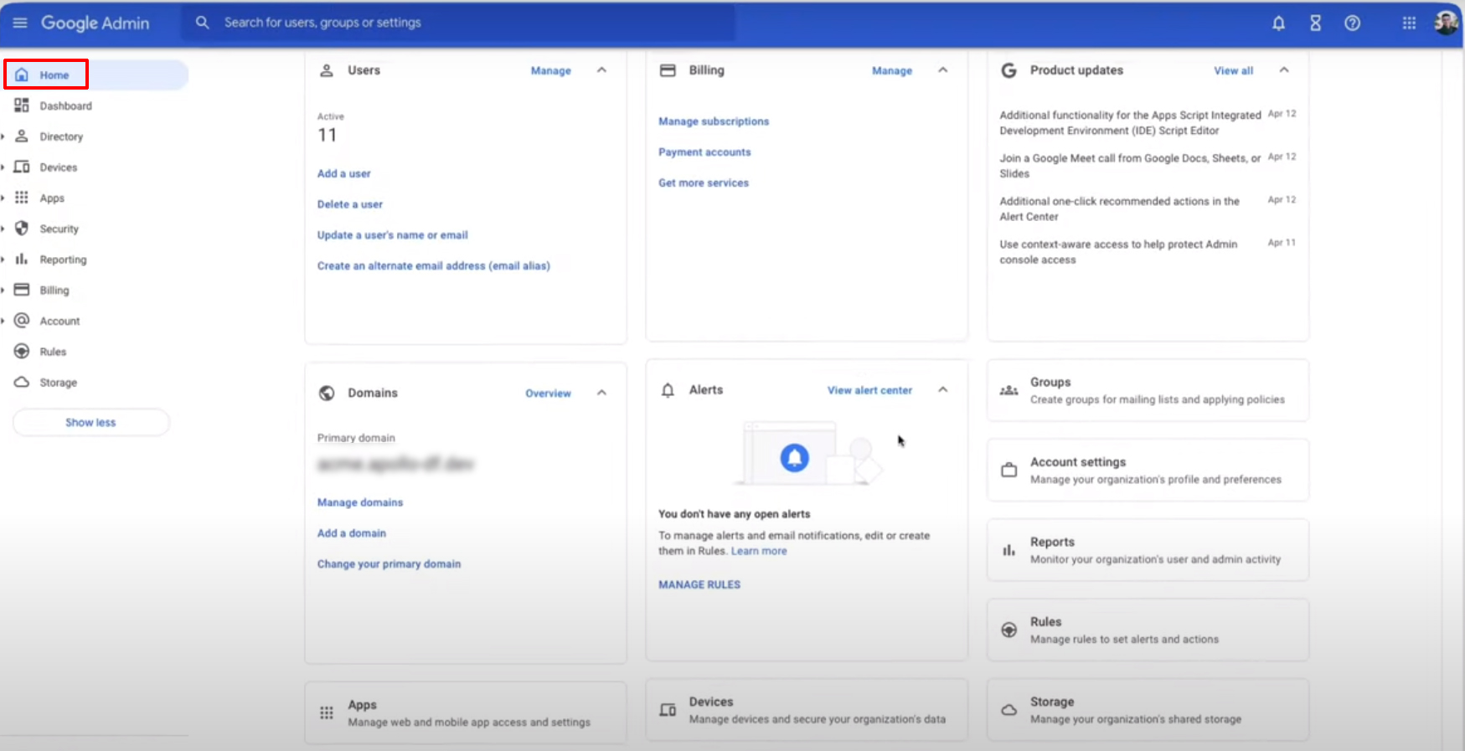Open the Rules card on the right
The height and width of the screenshot is (751, 1465).
(1148, 630)
